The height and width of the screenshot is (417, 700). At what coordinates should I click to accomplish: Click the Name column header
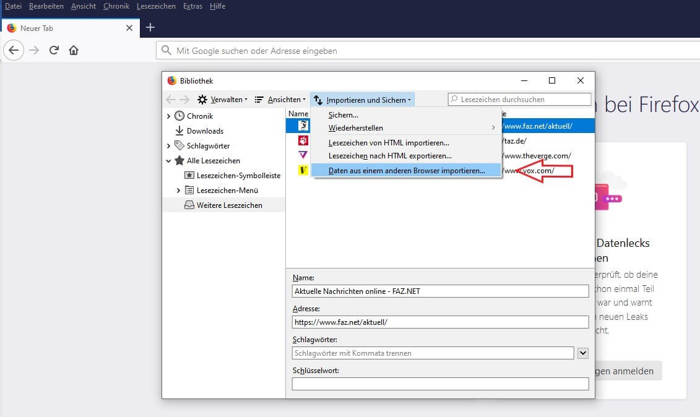(298, 114)
